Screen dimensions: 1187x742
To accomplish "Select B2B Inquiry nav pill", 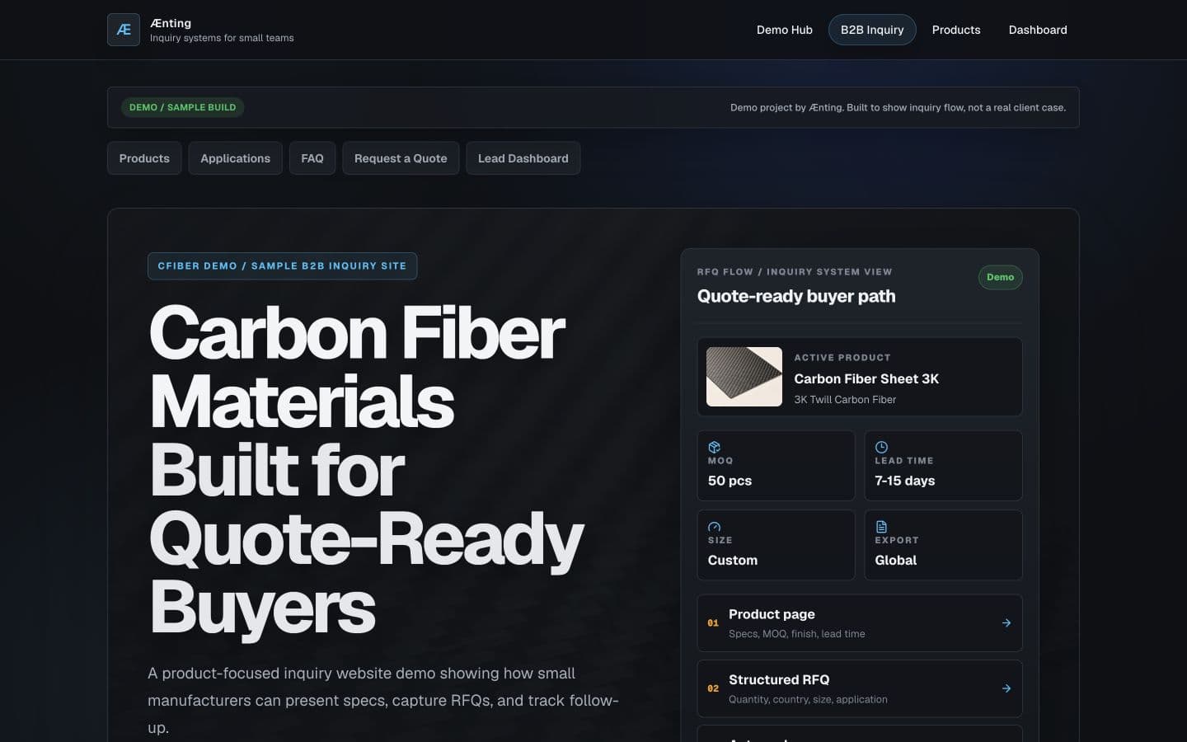I will tap(872, 30).
